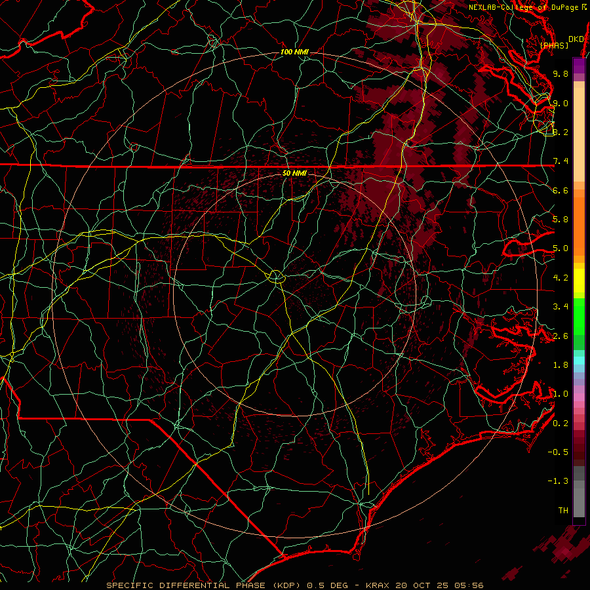Pick the yellow segment of the color bar

pyautogui.click(x=579, y=281)
